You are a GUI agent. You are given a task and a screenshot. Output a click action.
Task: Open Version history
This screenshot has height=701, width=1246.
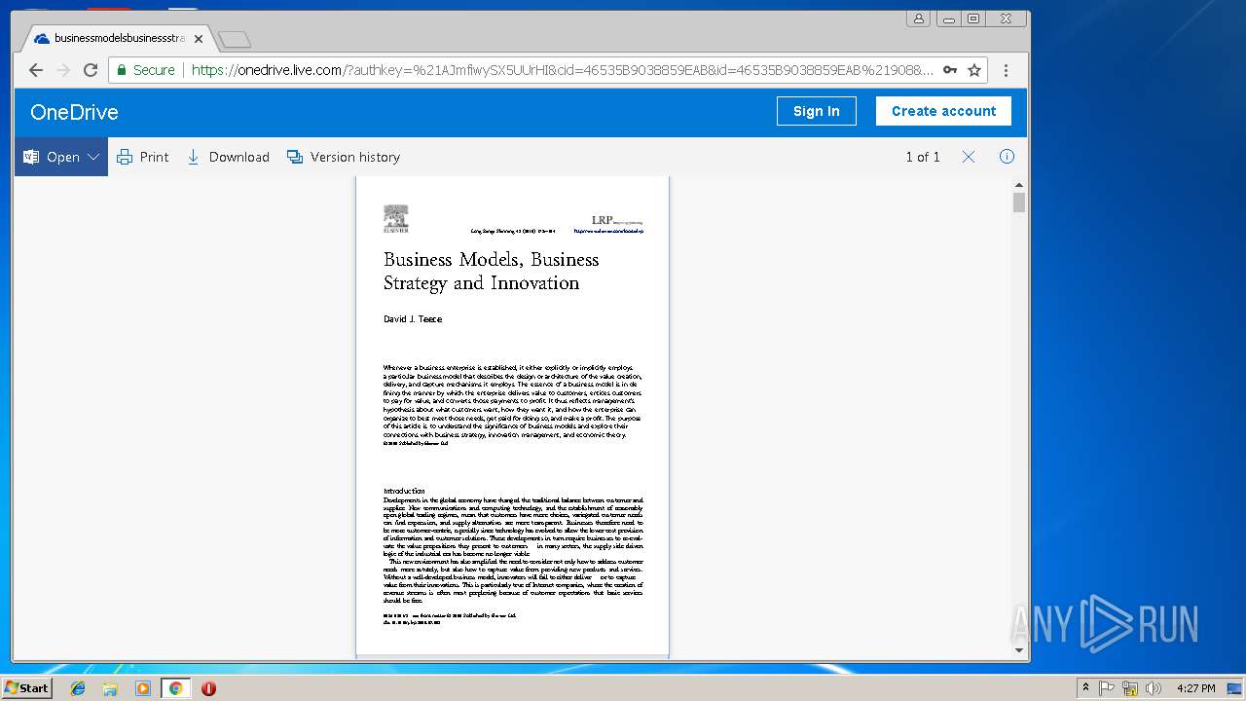(x=344, y=157)
